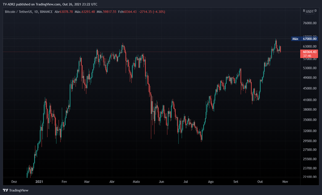The image size is (322, 195).
Task: Click the 29500.00 price axis label
Action: 310,141
